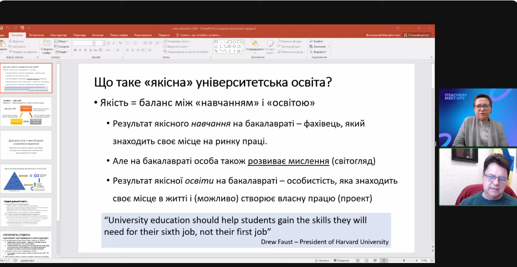Open the font name combo box dropdown
This screenshot has width=517, height=267.
point(93,43)
